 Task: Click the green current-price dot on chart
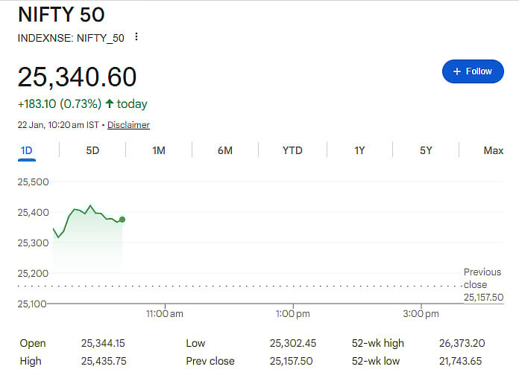click(122, 220)
